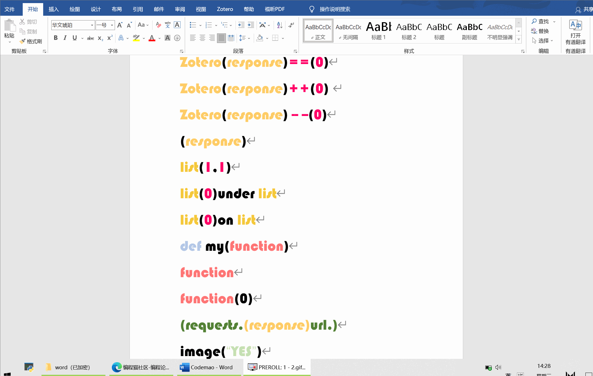Apply the Normal (正文) style
The width and height of the screenshot is (593, 376).
(x=318, y=31)
